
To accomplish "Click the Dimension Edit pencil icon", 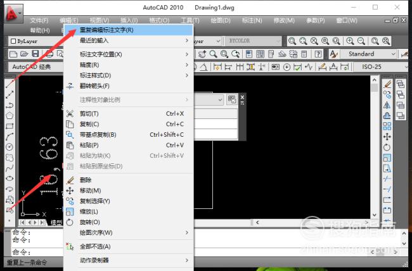I will [x=322, y=67].
